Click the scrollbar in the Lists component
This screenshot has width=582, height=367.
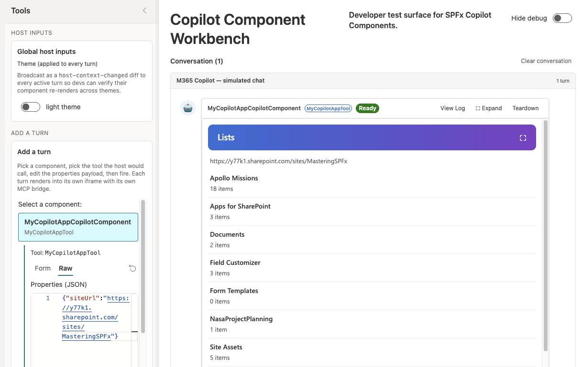click(x=546, y=236)
